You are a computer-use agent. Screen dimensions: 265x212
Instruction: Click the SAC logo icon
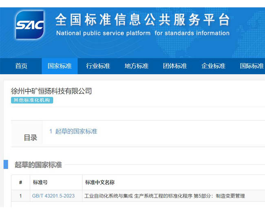30,25
